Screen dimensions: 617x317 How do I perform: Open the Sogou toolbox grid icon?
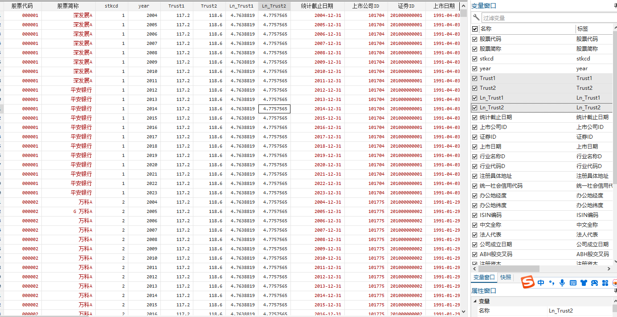coord(605,282)
